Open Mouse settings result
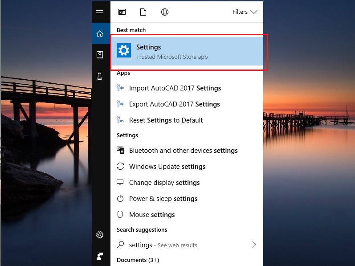The height and width of the screenshot is (266, 355). click(152, 215)
